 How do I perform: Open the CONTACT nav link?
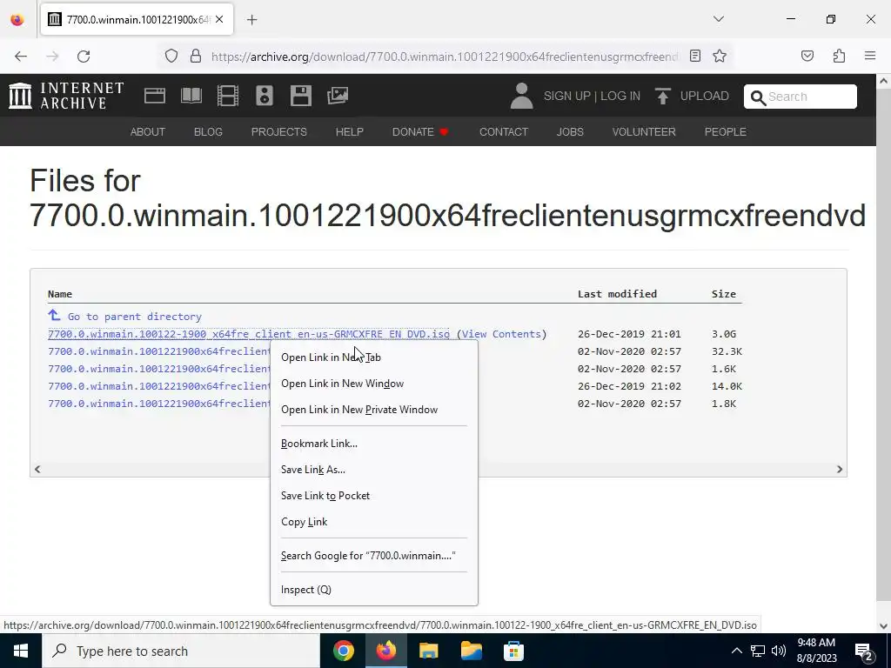click(504, 132)
